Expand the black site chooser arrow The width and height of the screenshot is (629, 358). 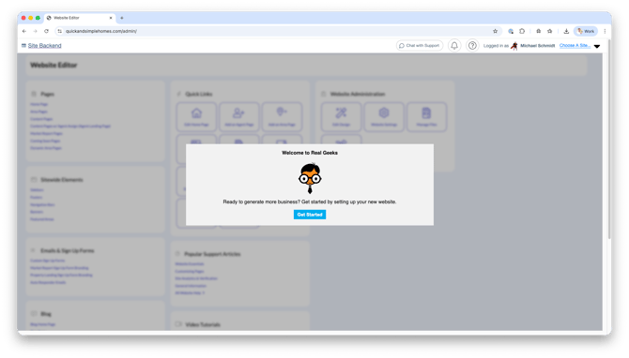(597, 47)
